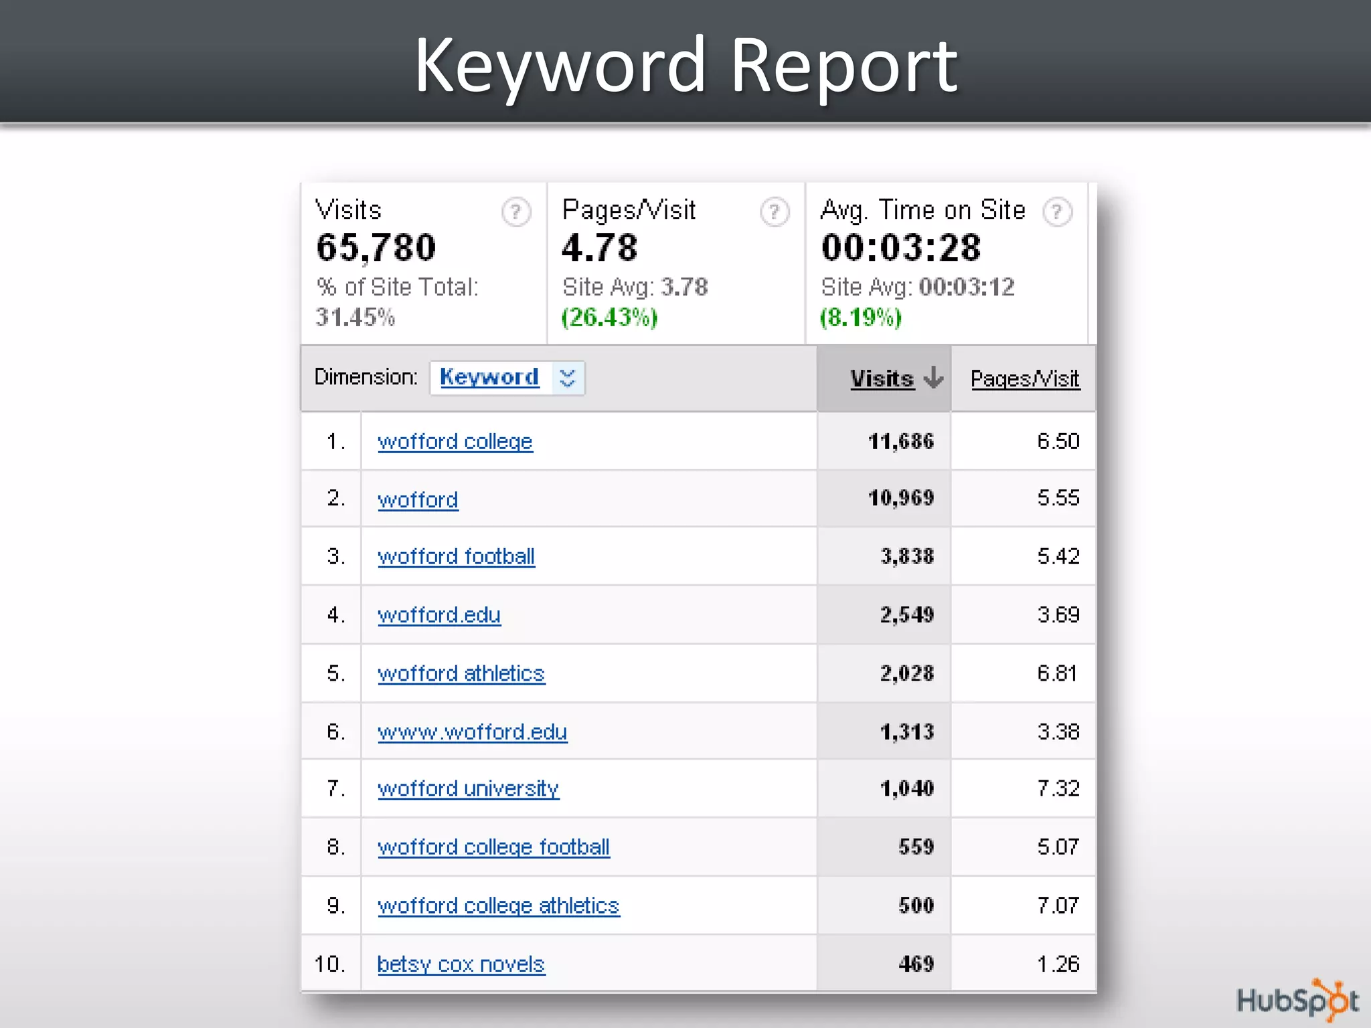Select the 11,686 visits value
The image size is (1371, 1028).
click(900, 442)
